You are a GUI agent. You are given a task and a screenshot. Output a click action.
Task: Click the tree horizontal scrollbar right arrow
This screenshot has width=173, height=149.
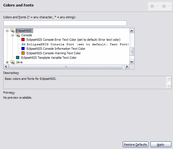point(127,67)
